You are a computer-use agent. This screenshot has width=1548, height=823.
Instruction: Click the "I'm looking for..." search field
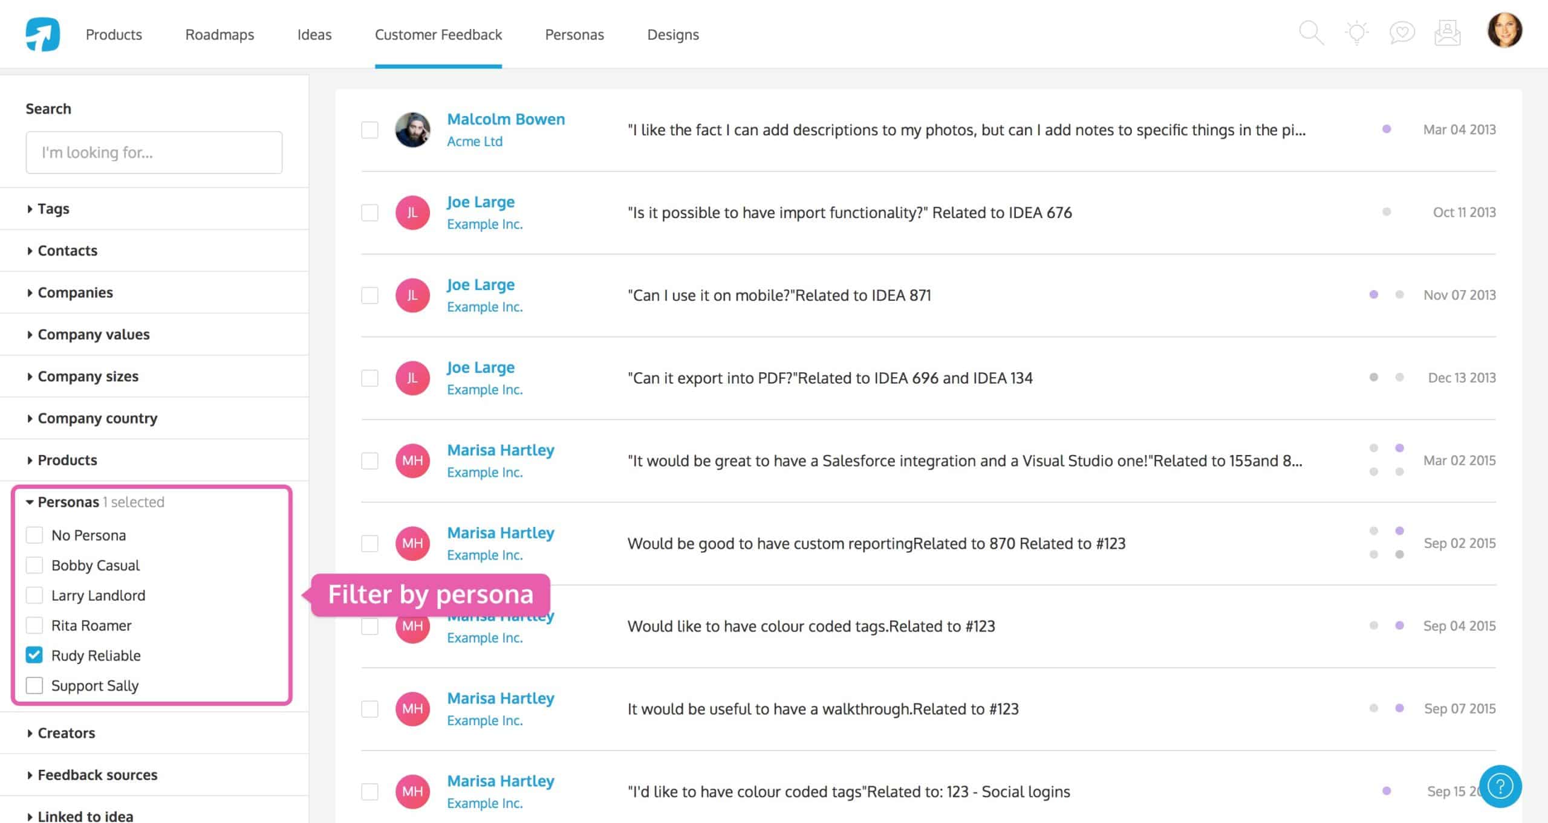click(x=154, y=152)
